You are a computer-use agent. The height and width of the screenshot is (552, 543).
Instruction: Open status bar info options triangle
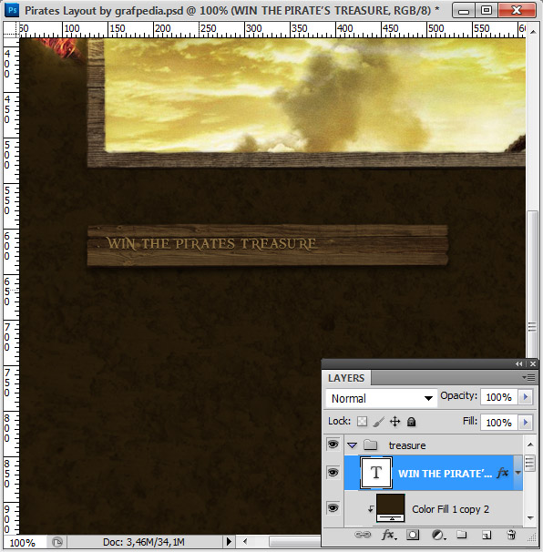[229, 541]
